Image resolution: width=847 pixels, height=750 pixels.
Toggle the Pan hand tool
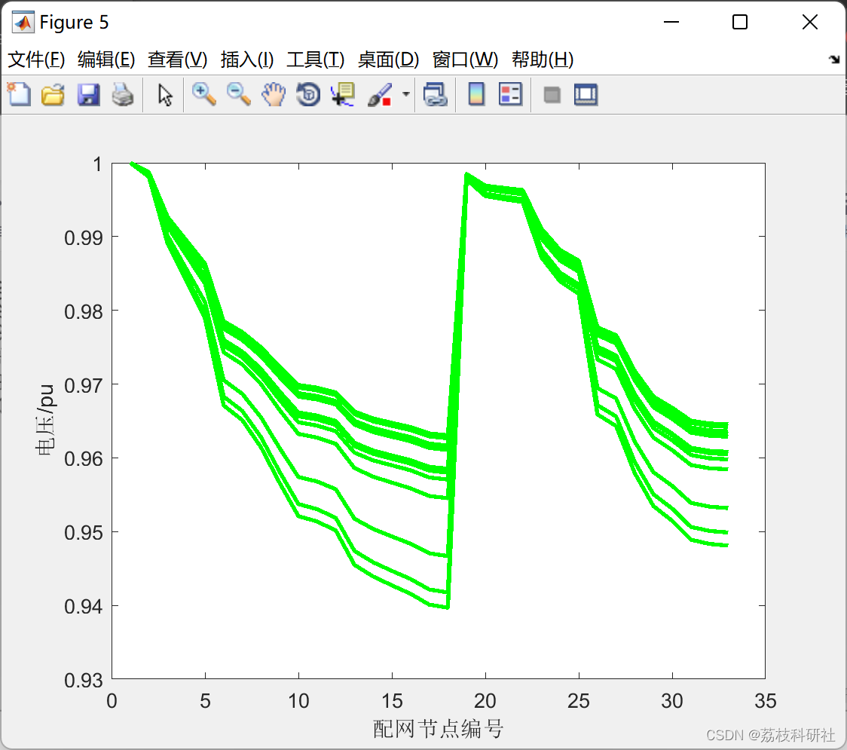pyautogui.click(x=273, y=93)
